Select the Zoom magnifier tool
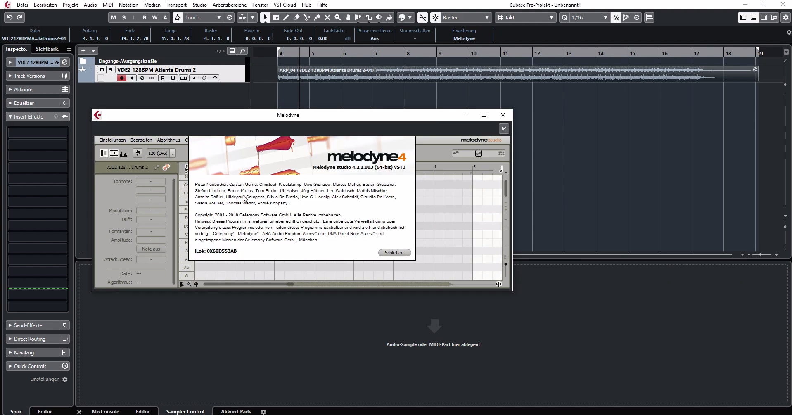This screenshot has width=792, height=415. tap(337, 17)
